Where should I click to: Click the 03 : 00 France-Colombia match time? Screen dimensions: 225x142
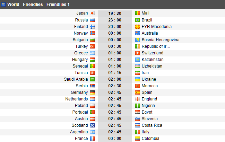click(x=115, y=139)
